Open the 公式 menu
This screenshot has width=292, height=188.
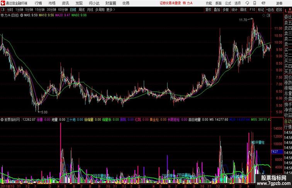[x=228, y=3]
